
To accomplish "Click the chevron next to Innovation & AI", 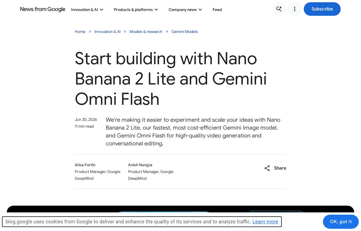I will tap(102, 10).
